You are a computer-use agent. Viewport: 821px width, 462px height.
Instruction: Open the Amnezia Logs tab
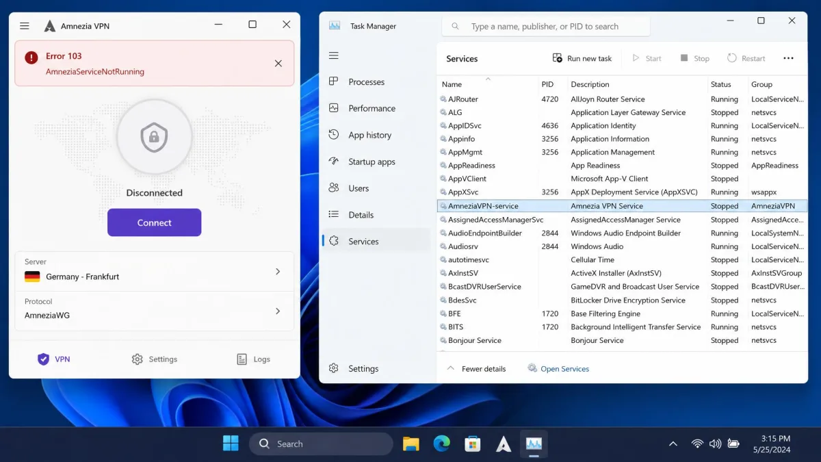[253, 359]
